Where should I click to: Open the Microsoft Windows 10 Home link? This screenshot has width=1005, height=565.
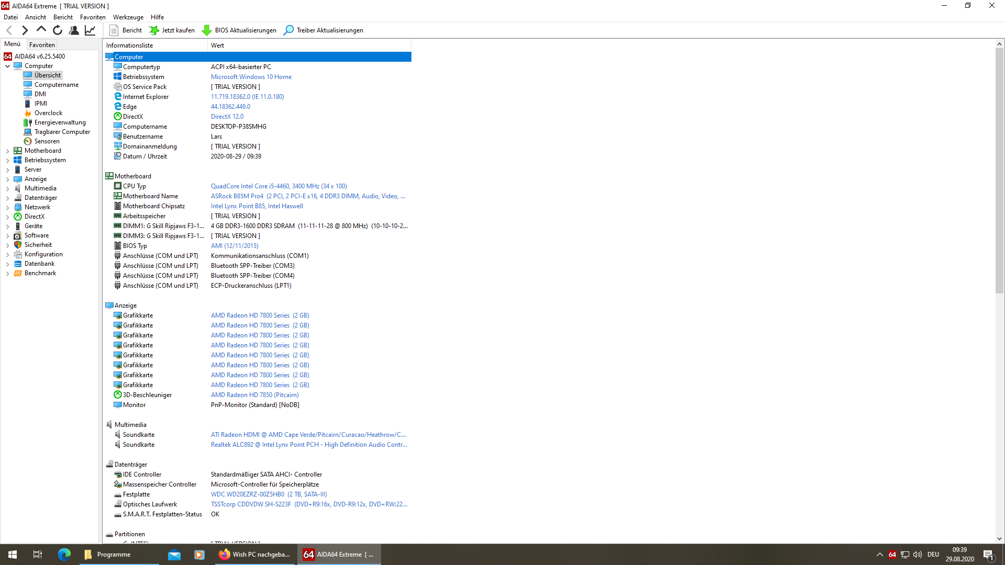coord(251,77)
